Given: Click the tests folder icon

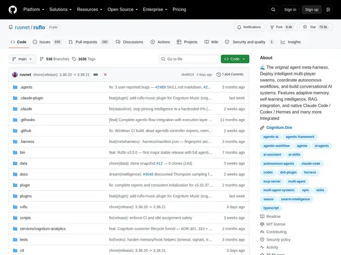Looking at the screenshot, I should pos(15,240).
